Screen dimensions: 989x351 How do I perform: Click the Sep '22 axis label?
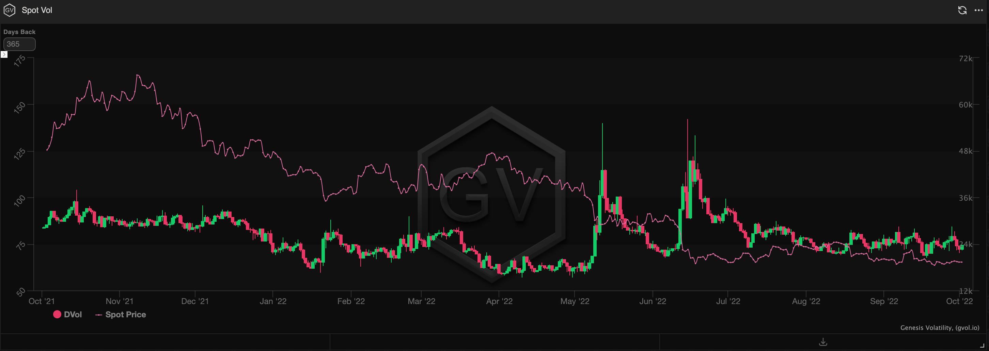[x=884, y=301]
